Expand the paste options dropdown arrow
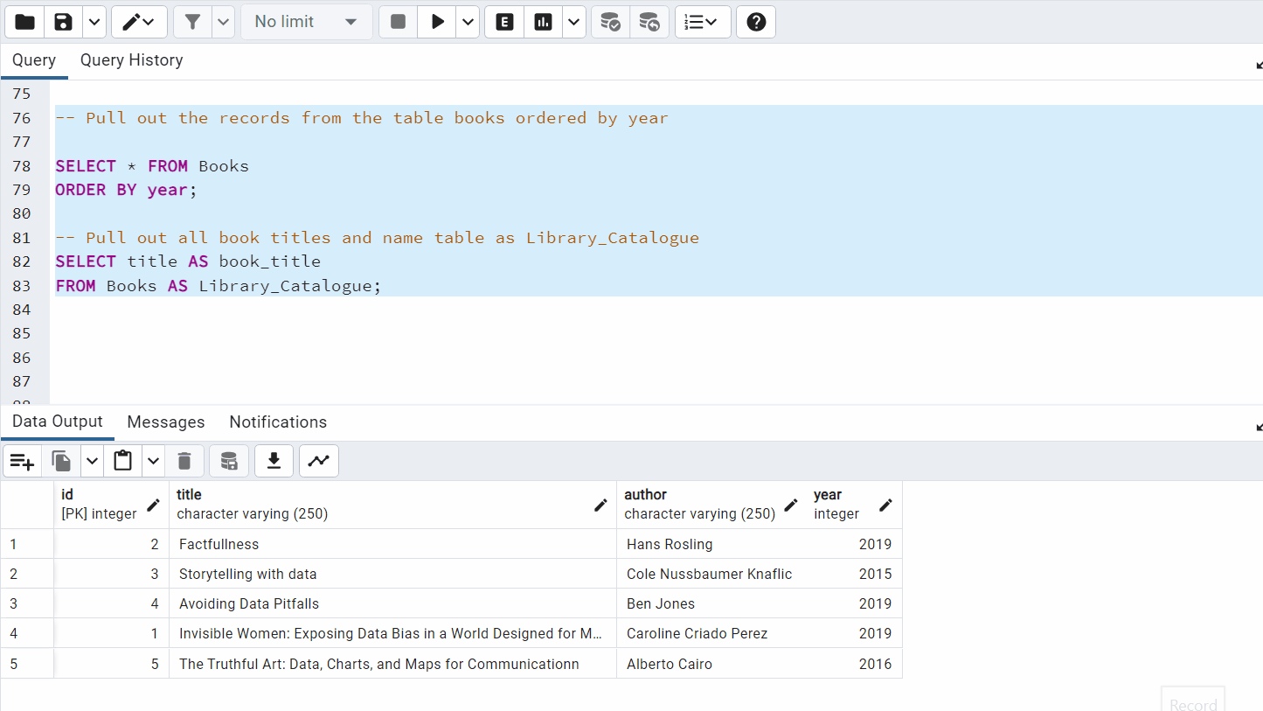This screenshot has height=711, width=1263. pyautogui.click(x=154, y=461)
